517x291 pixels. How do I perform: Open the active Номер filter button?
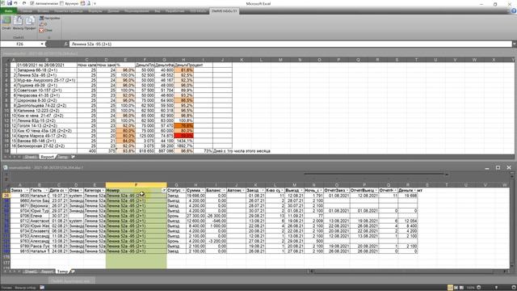164,191
